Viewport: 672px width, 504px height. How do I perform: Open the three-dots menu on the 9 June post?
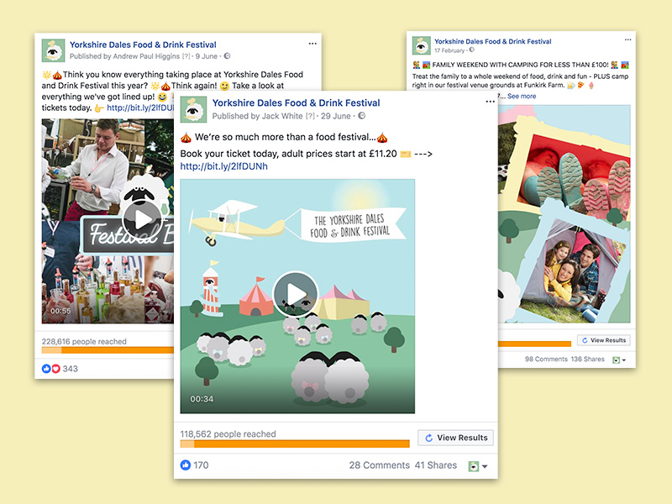(312, 44)
